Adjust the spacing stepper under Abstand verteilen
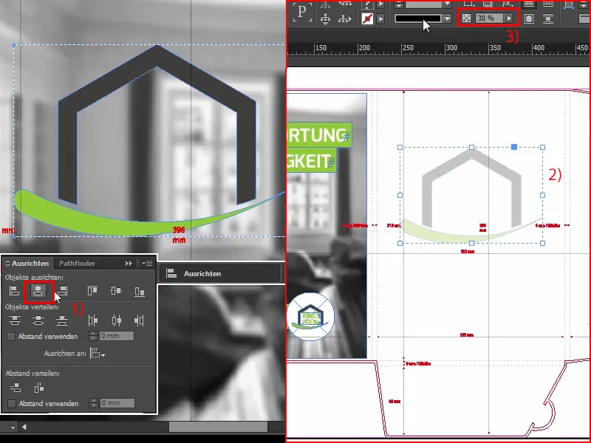This screenshot has width=591, height=443. (x=94, y=403)
